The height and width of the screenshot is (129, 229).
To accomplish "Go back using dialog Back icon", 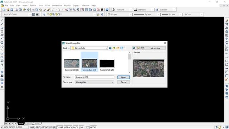I will point(110,48).
